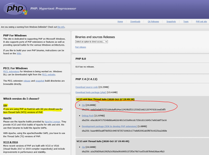Open the Home nav link
209x155 pixels.
(120, 22)
